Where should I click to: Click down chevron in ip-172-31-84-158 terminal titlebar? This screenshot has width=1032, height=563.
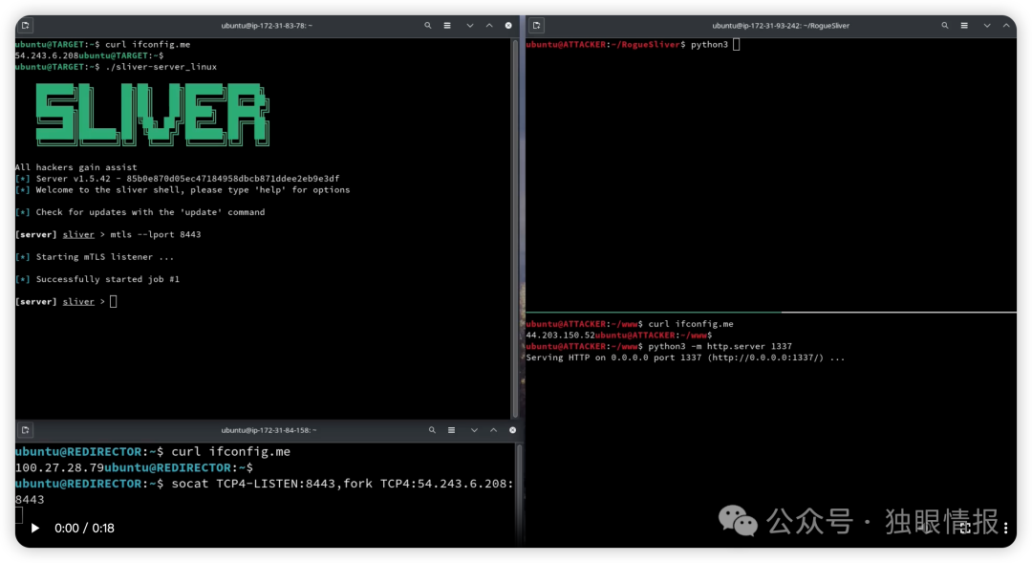click(x=474, y=430)
